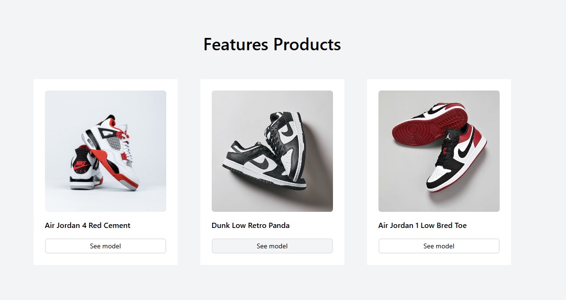Image resolution: width=566 pixels, height=300 pixels.
Task: Click the black and white Dunk sneakers photo
Action: coord(272,151)
